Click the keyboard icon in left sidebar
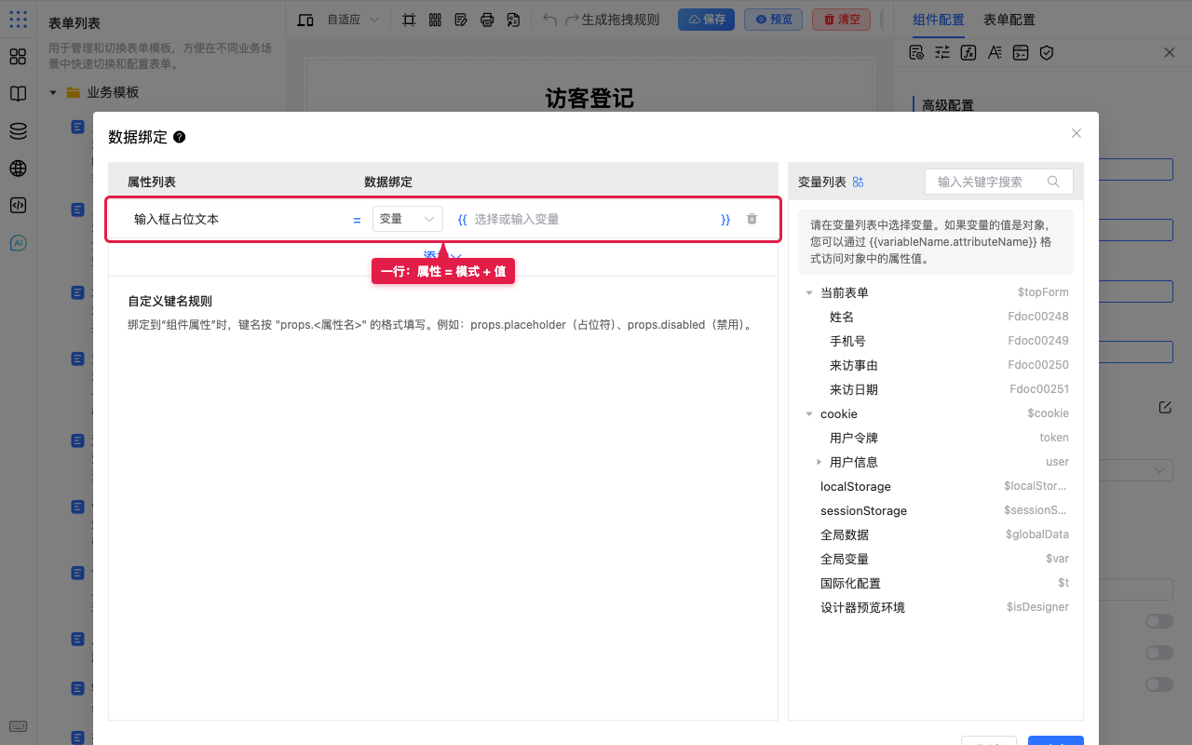The image size is (1192, 745). (x=18, y=726)
